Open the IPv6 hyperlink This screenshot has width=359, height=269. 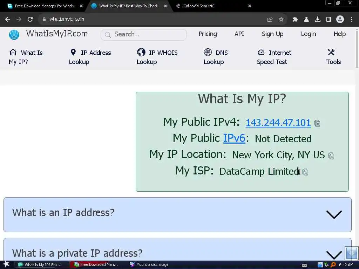pos(234,138)
